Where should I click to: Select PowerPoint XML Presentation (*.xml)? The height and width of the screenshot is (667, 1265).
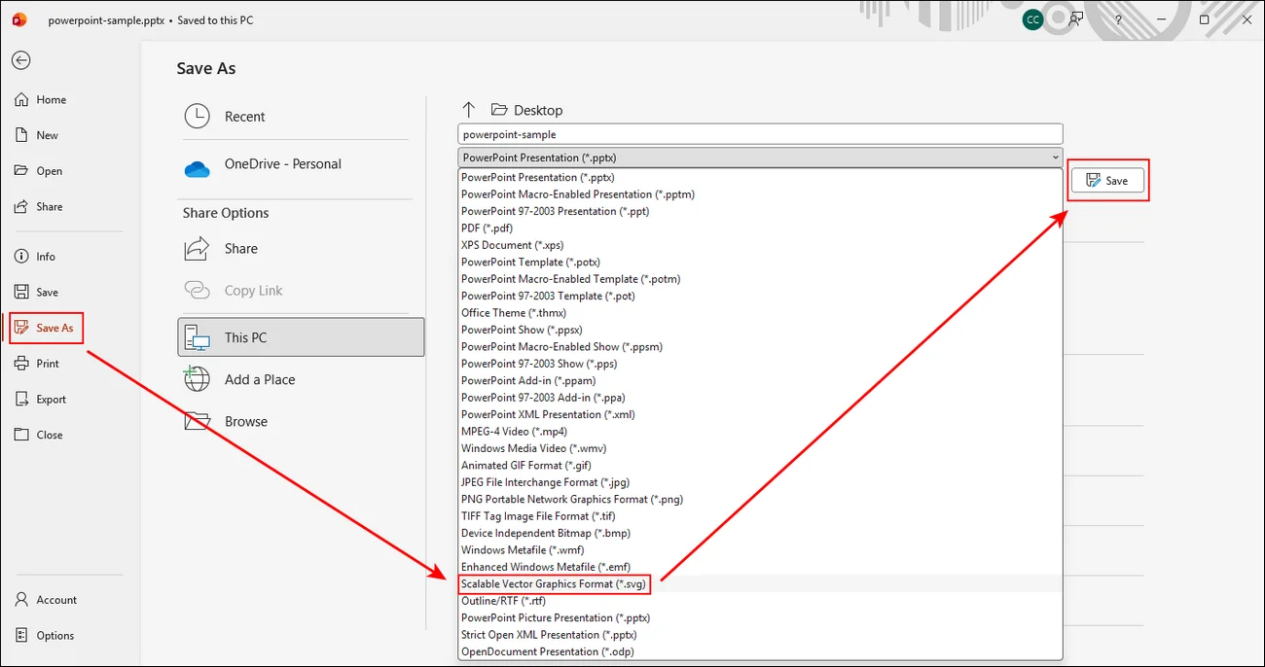760,414
